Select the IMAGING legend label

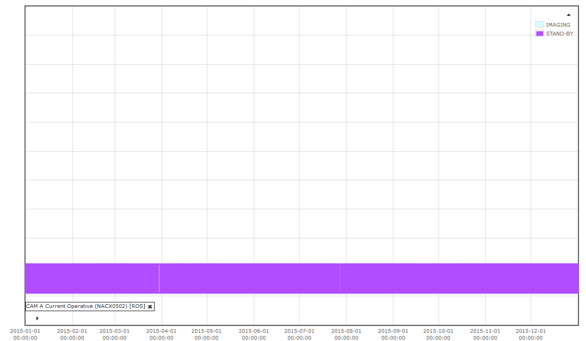pyautogui.click(x=558, y=25)
